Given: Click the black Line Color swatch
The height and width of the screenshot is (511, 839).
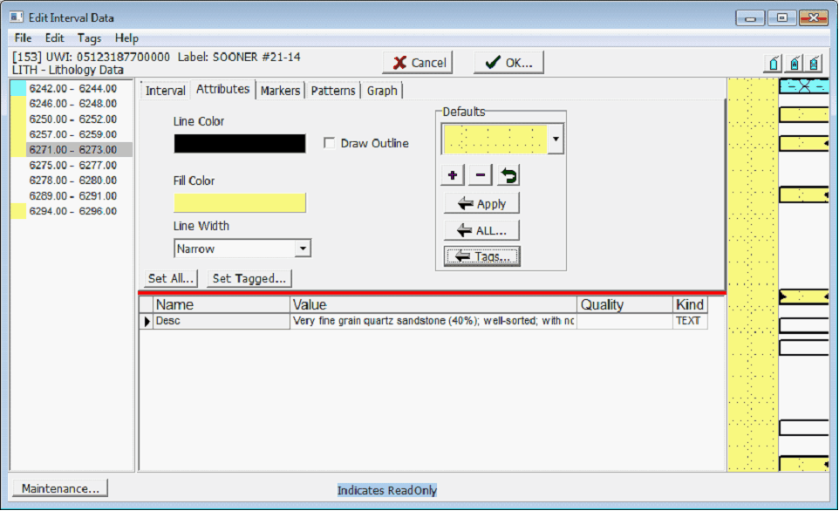Looking at the screenshot, I should [x=240, y=144].
